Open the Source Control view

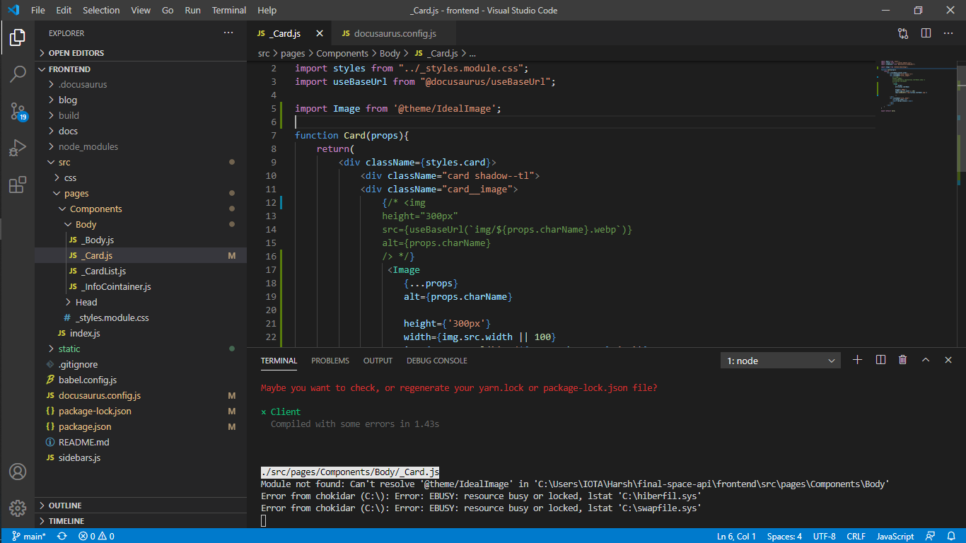tap(18, 110)
